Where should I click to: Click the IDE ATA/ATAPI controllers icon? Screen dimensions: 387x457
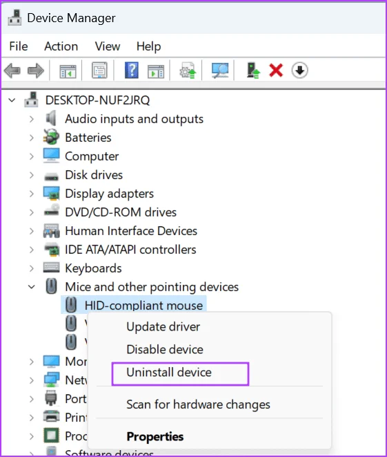tap(52, 249)
